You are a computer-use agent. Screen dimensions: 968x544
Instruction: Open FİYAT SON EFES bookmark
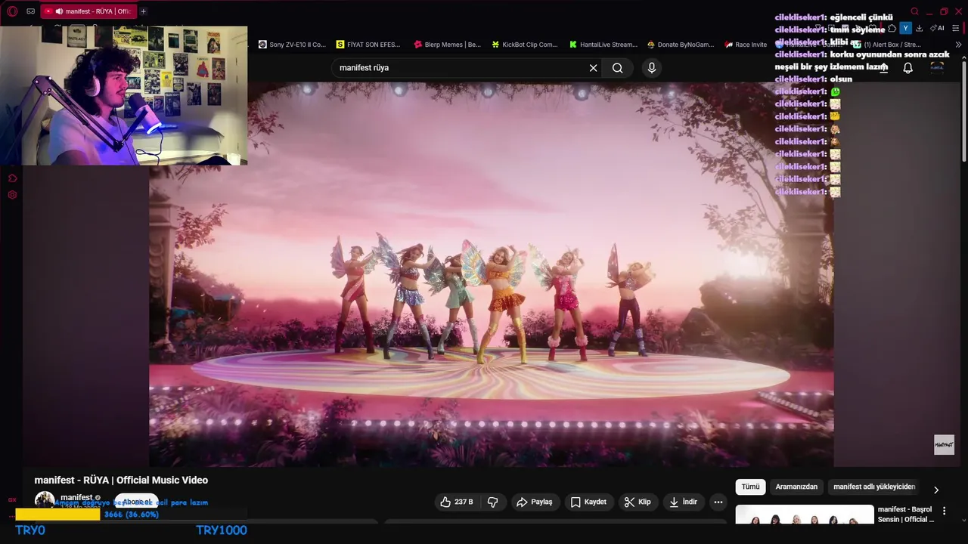pyautogui.click(x=368, y=45)
